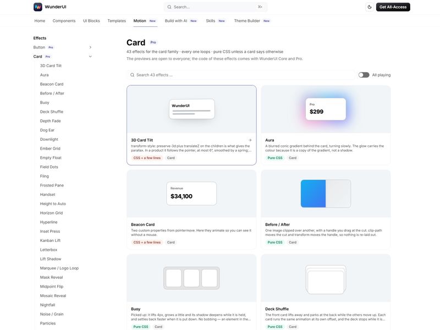440x330 pixels.
Task: Select the Motion tab
Action: 145,21
